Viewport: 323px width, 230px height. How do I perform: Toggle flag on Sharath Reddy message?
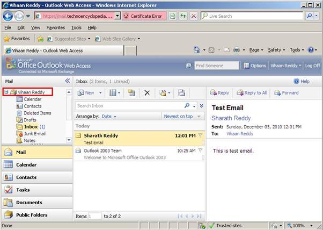200,135
